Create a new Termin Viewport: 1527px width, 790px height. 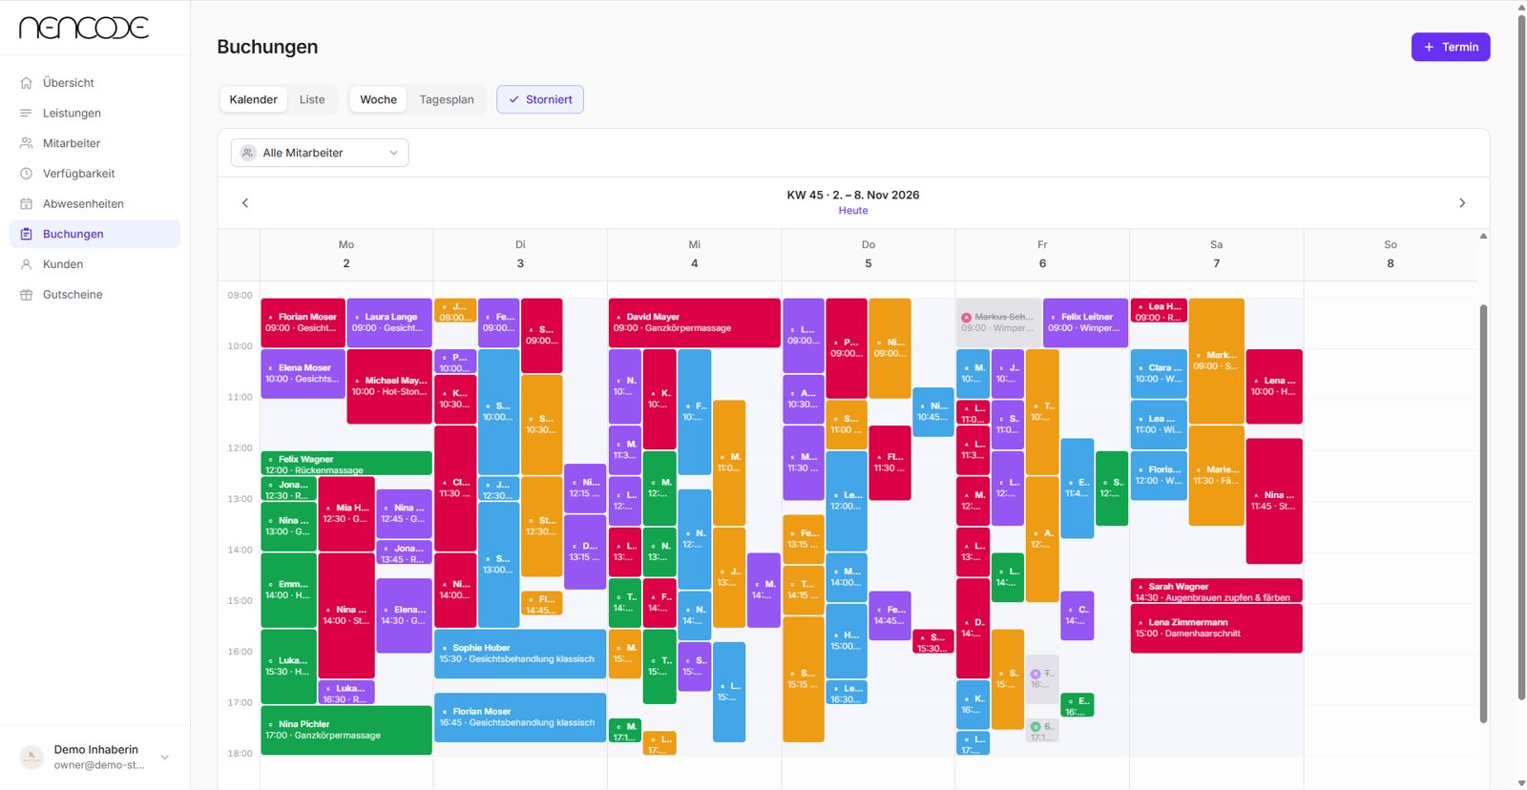(x=1451, y=47)
